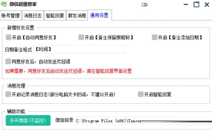Toggle 开启【备注保留原昵称】 checkbox
The image size is (212, 140).
[x=81, y=37]
